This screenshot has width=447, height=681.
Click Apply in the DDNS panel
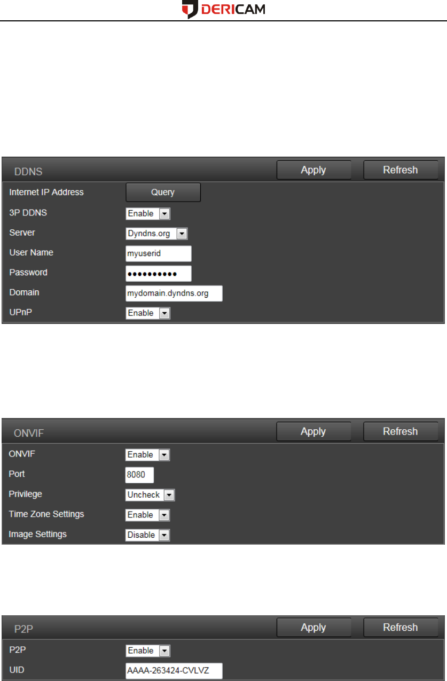pos(313,170)
